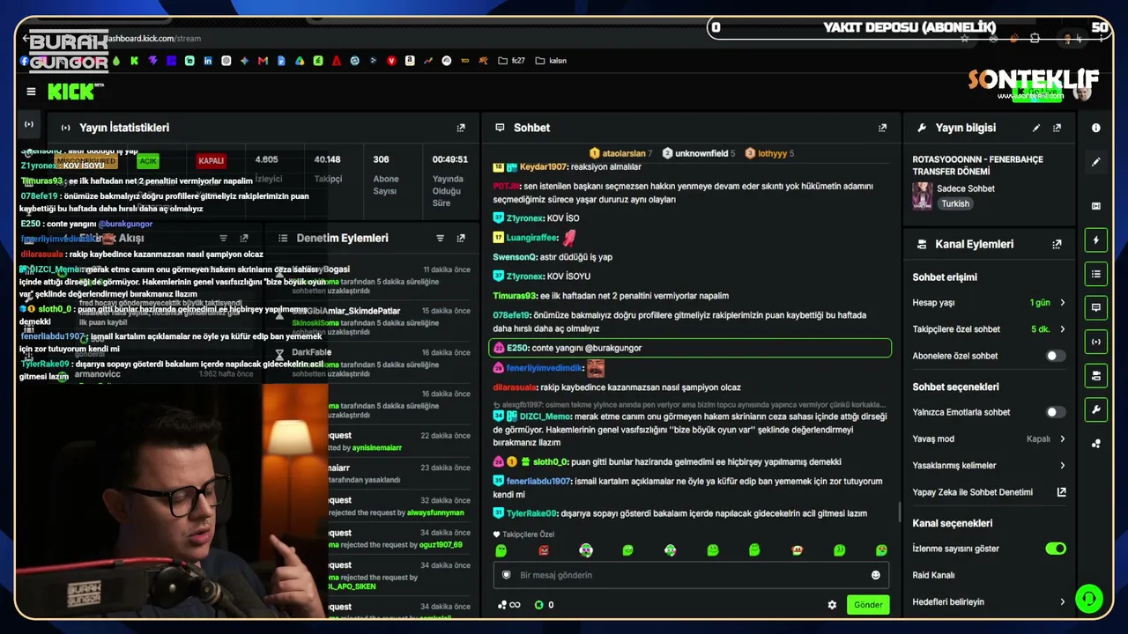Pop out the Denetim Eylemleri panel
The image size is (1128, 634).
click(x=461, y=238)
